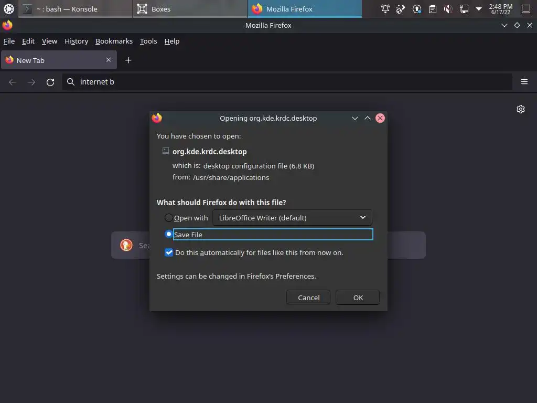Viewport: 537px width, 403px height.
Task: Open the network/display tray icon
Action: tap(464, 9)
